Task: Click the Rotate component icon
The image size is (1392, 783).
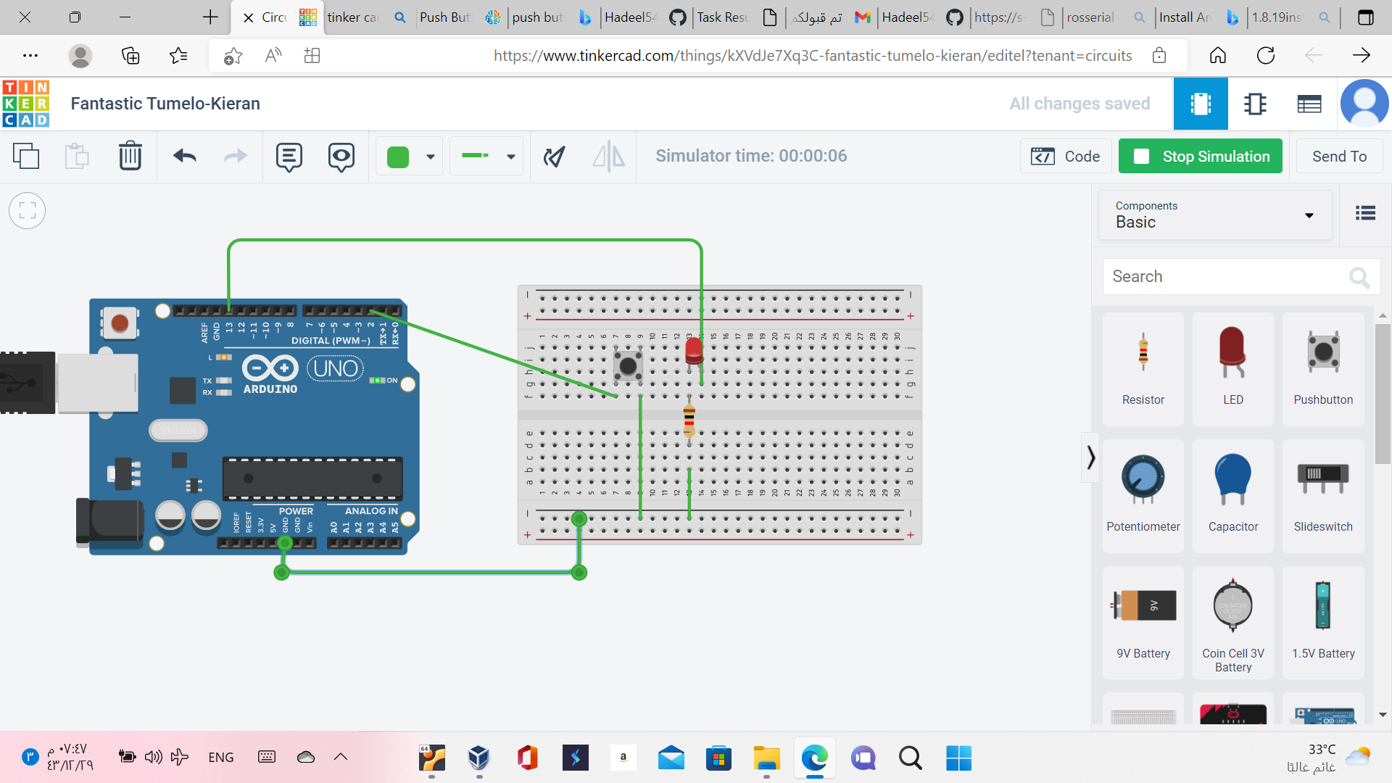Action: coord(554,157)
